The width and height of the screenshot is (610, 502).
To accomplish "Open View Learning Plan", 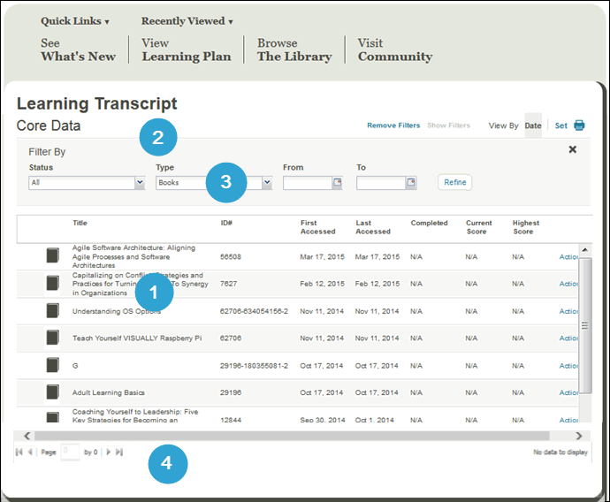I will coord(186,49).
